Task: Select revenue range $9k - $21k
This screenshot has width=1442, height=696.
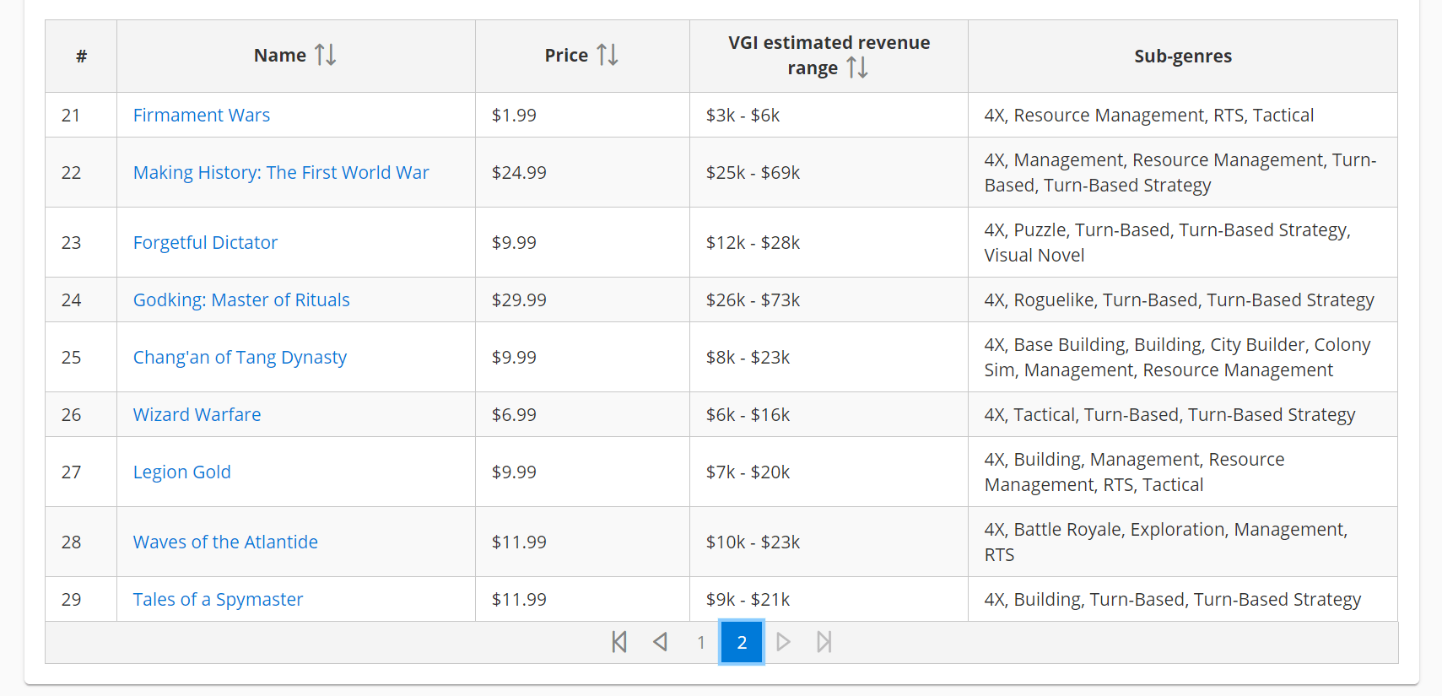Action: click(748, 599)
